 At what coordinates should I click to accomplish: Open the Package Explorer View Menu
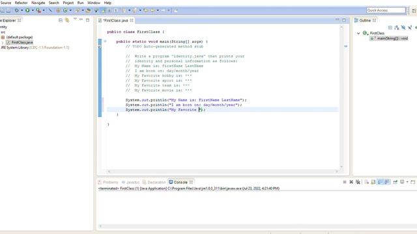75,19
